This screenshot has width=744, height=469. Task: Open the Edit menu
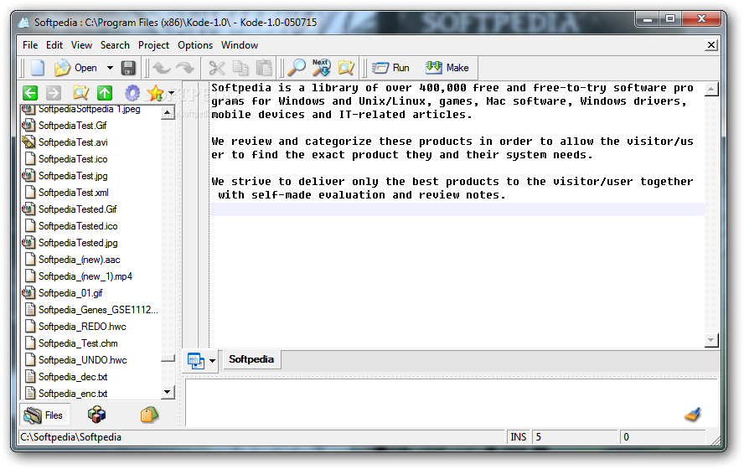pyautogui.click(x=54, y=45)
